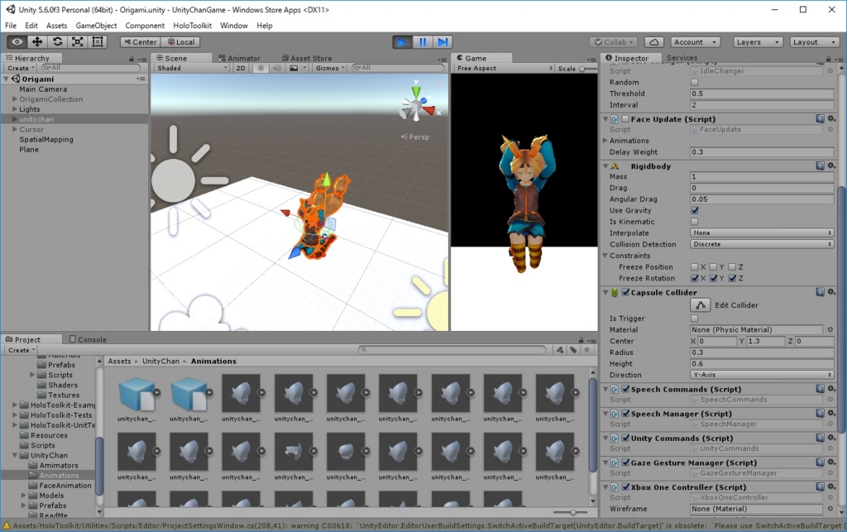The image size is (847, 532).
Task: Toggle scene lighting sun icon
Action: pos(261,68)
